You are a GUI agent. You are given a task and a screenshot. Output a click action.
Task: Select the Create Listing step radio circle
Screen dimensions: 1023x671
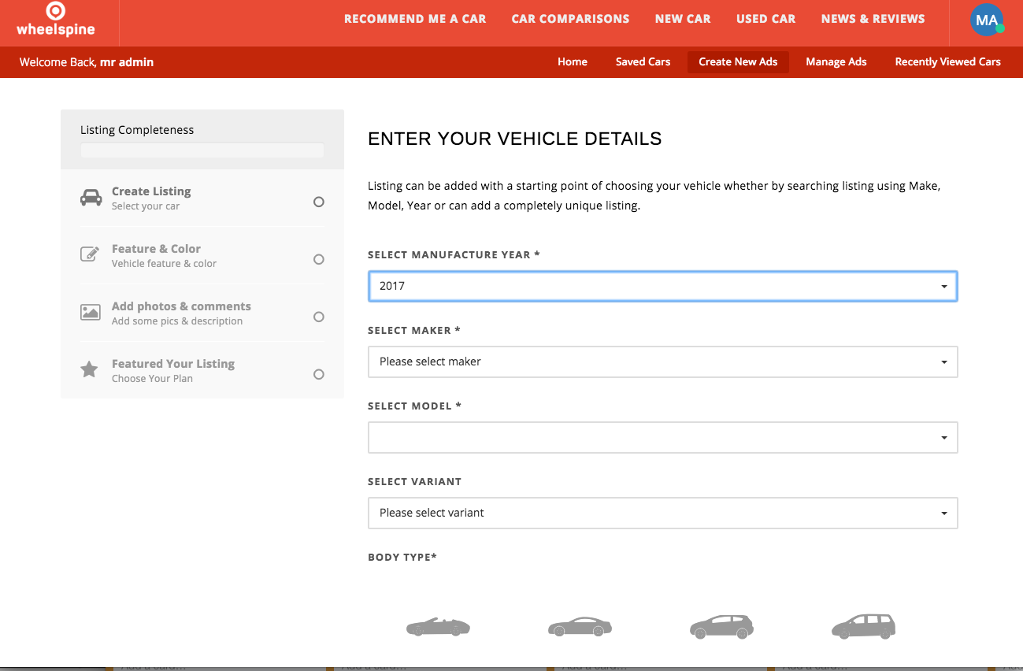tap(319, 202)
